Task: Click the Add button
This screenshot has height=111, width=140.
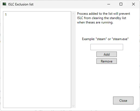Action: (106, 54)
